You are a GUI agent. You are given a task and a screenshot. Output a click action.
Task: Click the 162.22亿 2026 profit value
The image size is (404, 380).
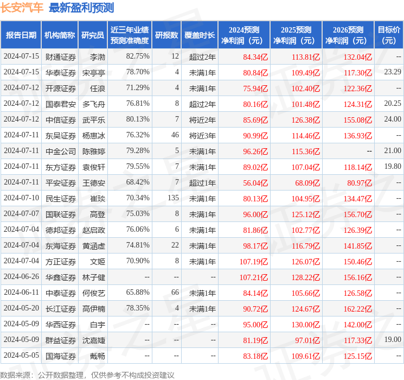pos(358,309)
